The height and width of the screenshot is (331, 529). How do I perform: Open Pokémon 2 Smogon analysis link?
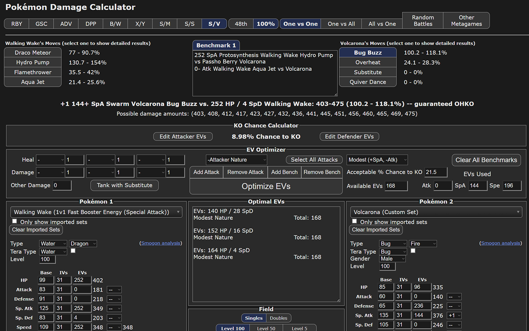[501, 243]
